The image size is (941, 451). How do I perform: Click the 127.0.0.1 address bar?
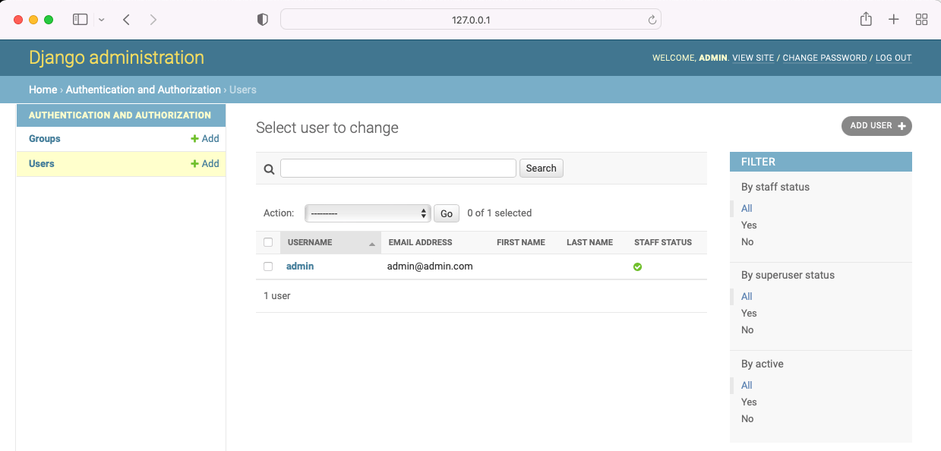coord(471,20)
